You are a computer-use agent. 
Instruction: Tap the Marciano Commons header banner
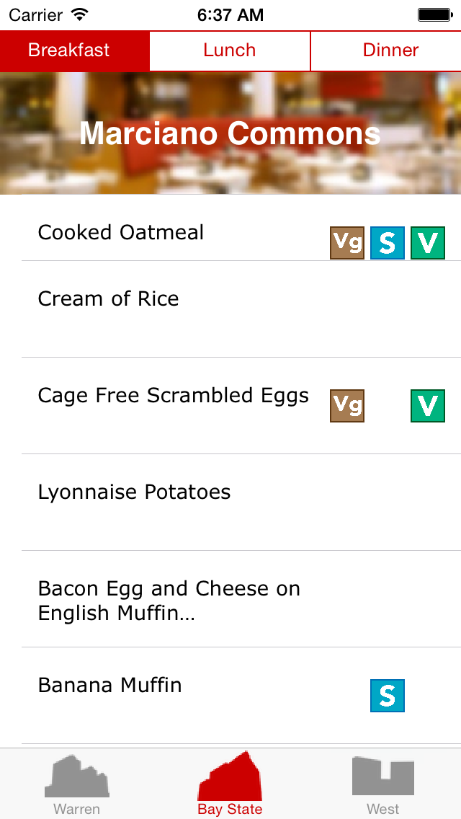(x=230, y=133)
